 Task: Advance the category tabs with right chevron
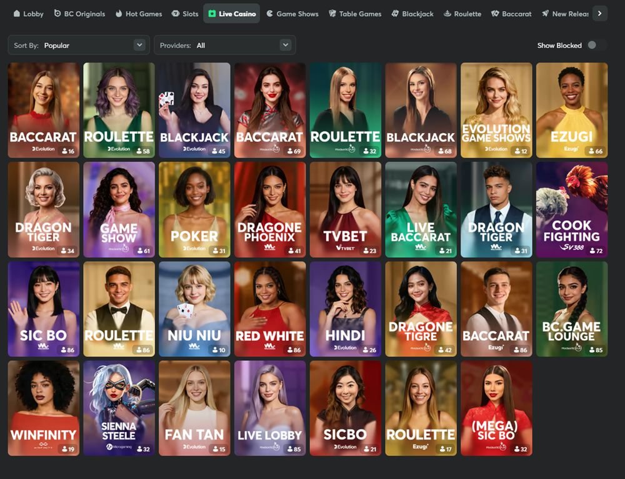coord(599,14)
